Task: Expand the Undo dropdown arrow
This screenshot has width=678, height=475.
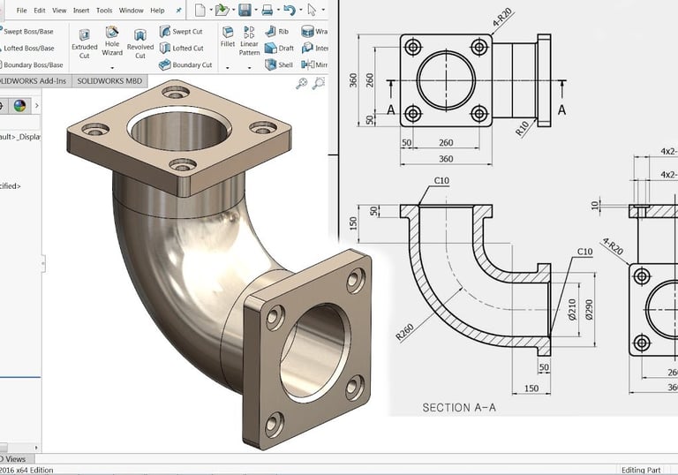Action: point(300,10)
